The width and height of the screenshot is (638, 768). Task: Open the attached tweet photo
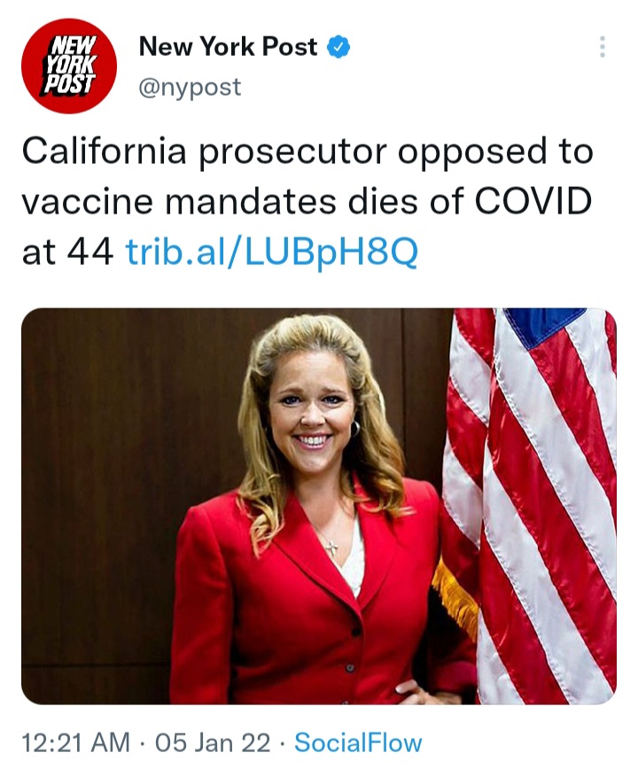tap(318, 505)
